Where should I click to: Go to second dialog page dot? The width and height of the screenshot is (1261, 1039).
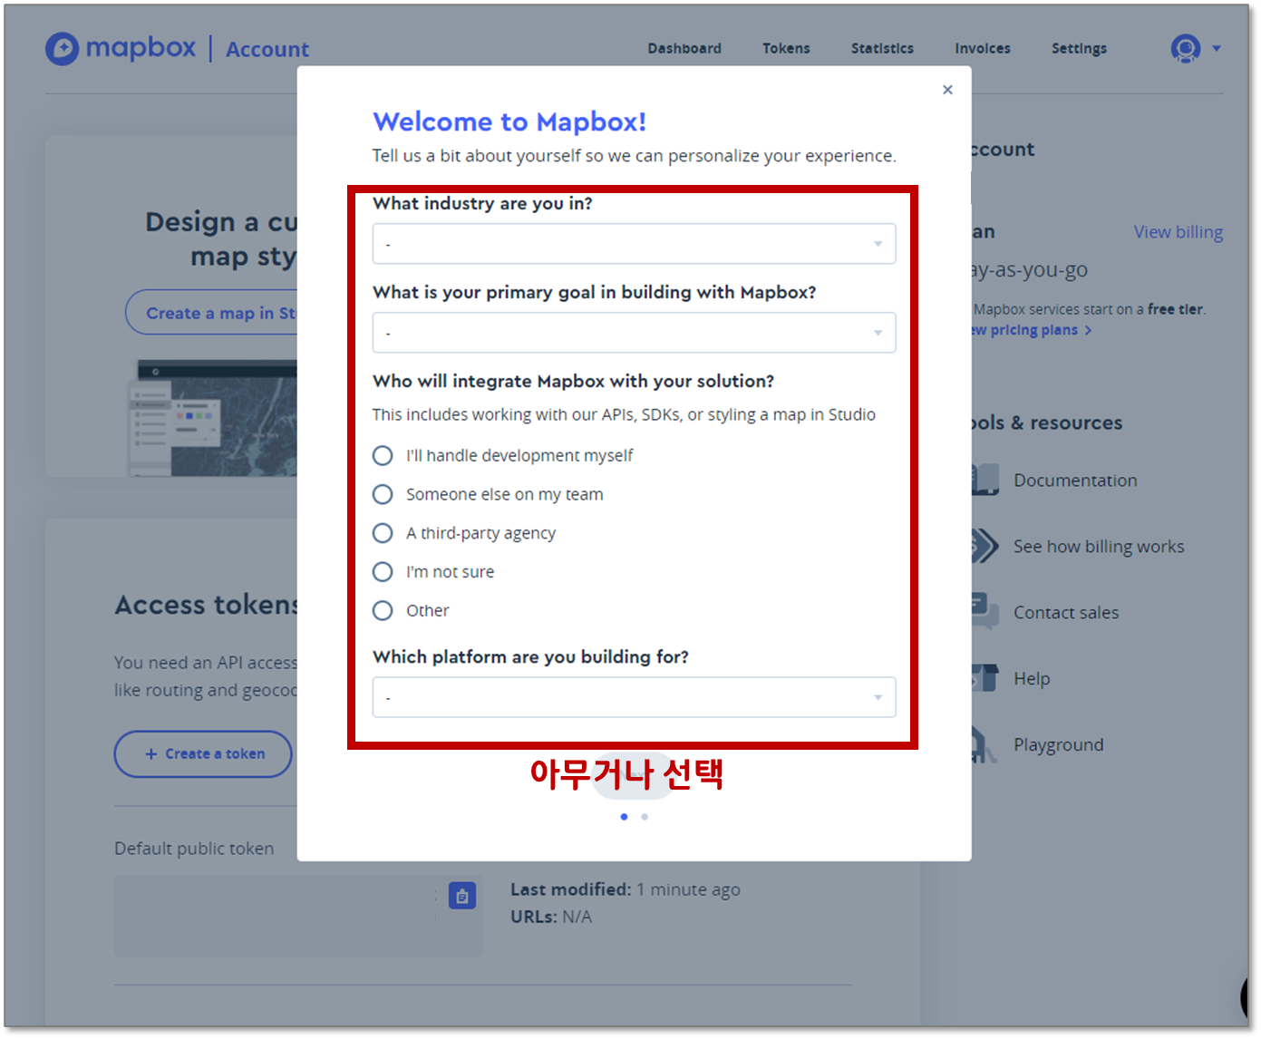pyautogui.click(x=645, y=817)
